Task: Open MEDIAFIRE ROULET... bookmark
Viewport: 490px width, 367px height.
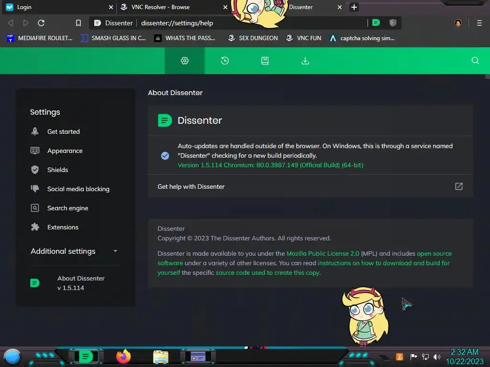Action: click(x=39, y=38)
